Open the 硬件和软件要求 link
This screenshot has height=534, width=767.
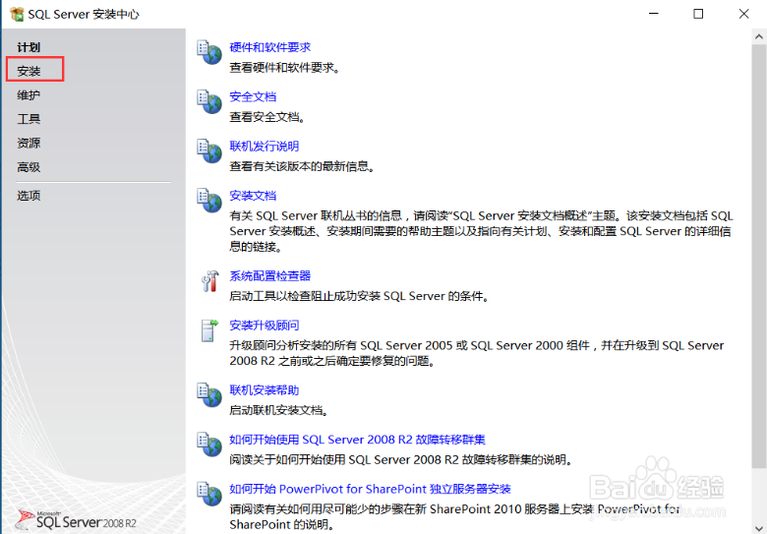(x=270, y=47)
